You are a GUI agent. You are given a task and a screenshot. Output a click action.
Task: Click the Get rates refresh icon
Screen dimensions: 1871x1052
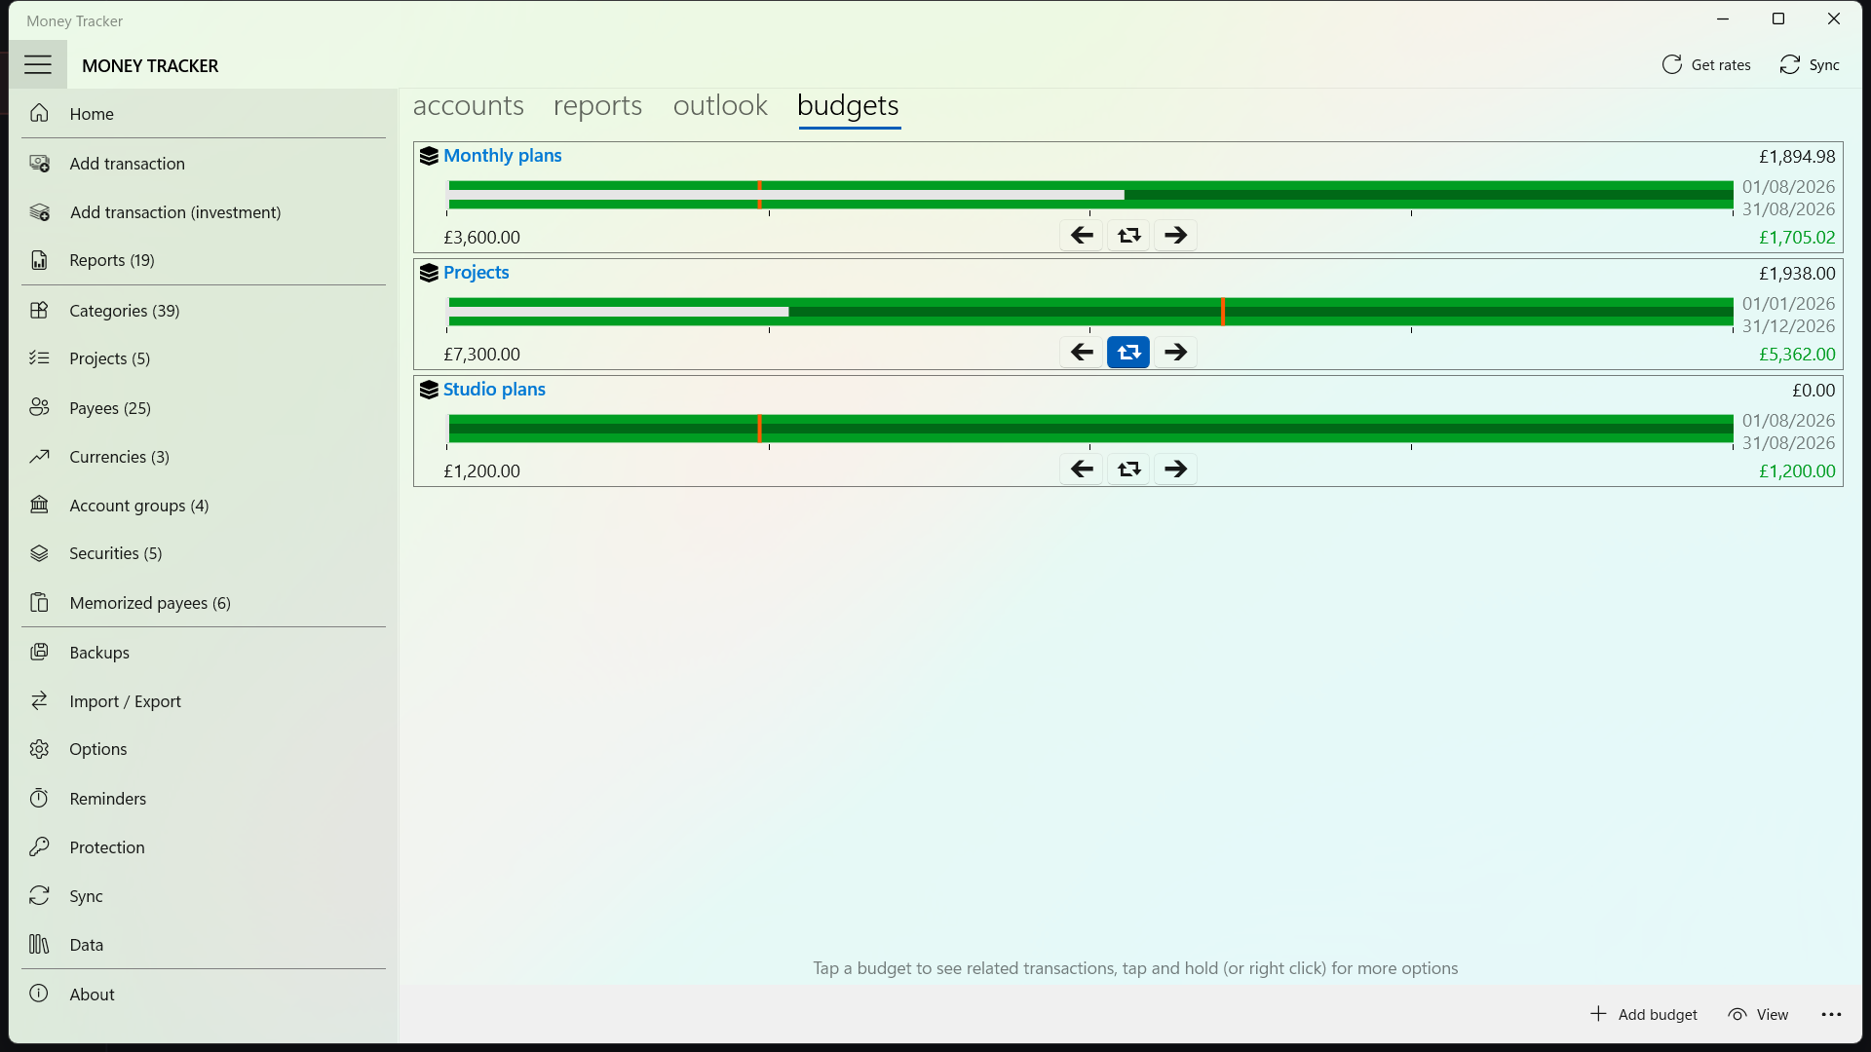(x=1672, y=65)
